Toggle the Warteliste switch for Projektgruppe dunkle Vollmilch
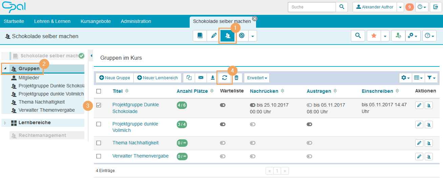The width and height of the screenshot is (443, 196). click(222, 124)
